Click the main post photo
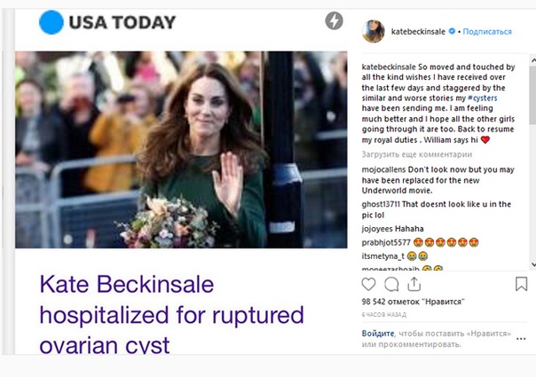The height and width of the screenshot is (377, 536). (181, 150)
